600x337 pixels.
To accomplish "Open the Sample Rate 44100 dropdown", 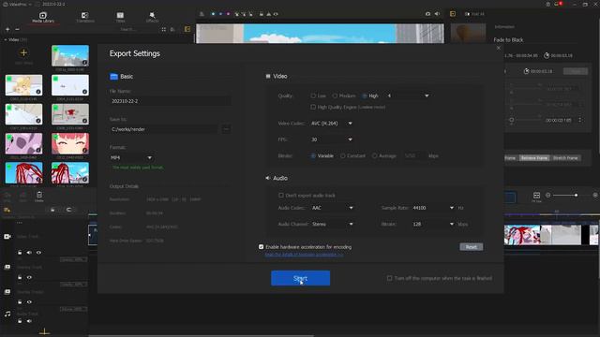I will [x=433, y=208].
